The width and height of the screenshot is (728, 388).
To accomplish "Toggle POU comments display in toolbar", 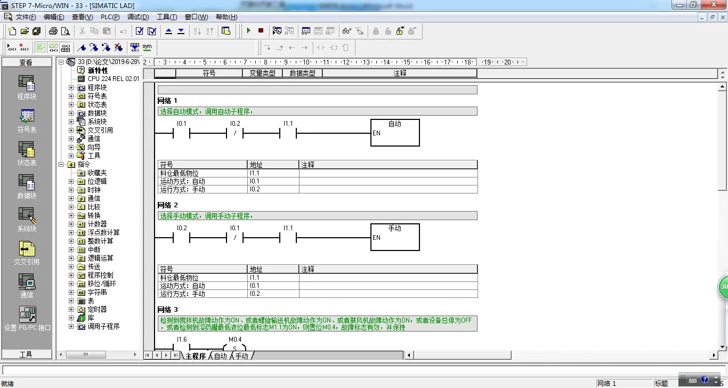I will click(x=41, y=47).
